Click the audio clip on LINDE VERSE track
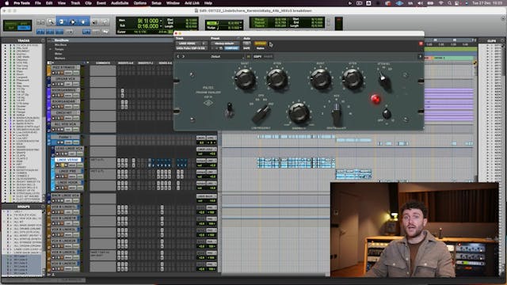The width and height of the screenshot is (507, 285). point(295,162)
